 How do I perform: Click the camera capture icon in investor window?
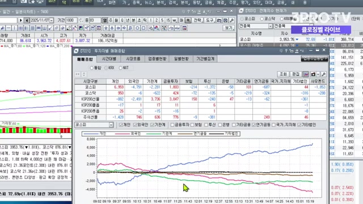313,74
